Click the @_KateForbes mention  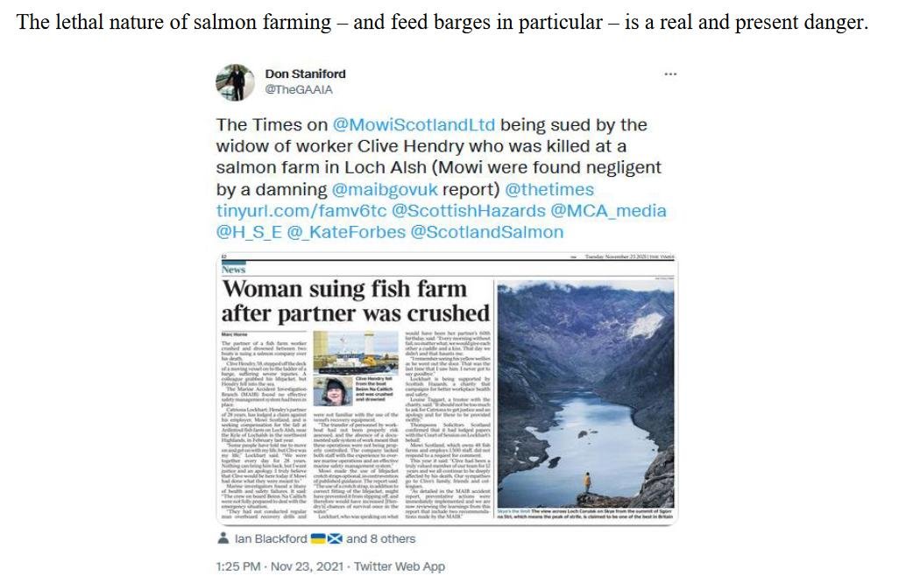(x=346, y=232)
